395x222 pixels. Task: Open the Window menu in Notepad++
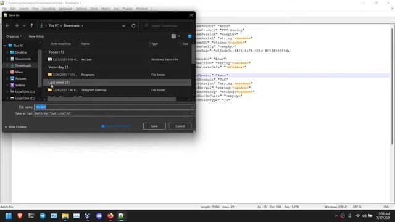[x=141, y=9]
